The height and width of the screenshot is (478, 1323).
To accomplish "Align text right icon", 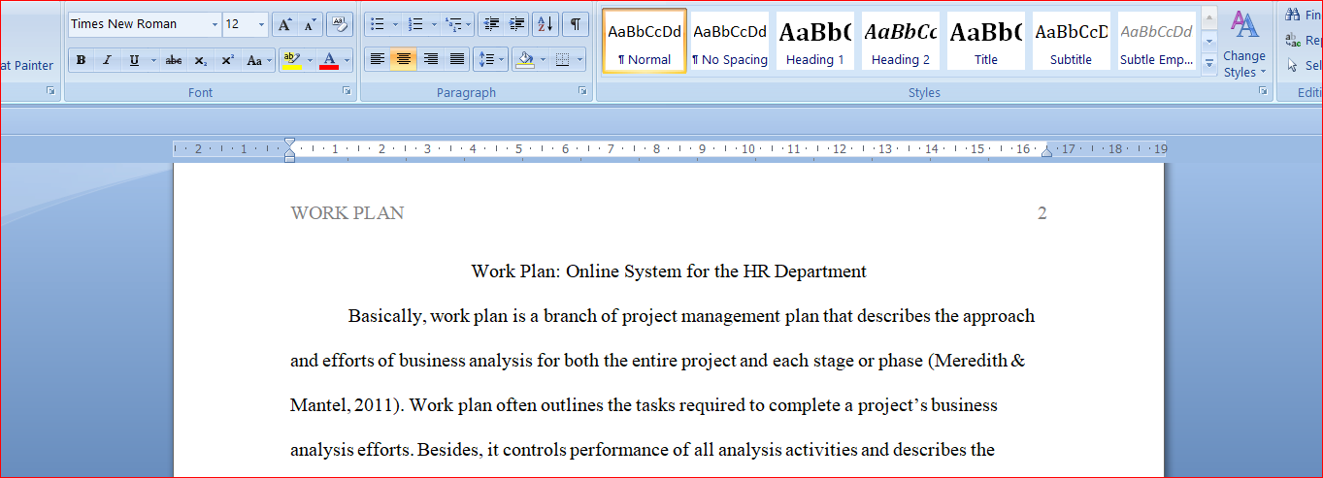I will click(x=431, y=59).
